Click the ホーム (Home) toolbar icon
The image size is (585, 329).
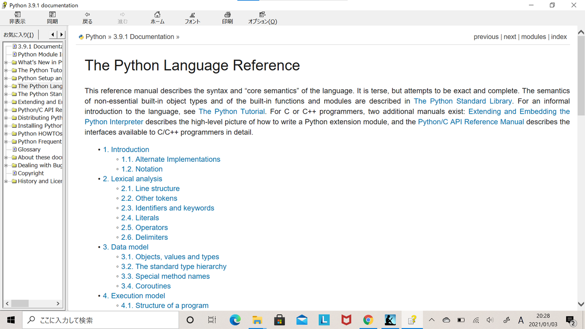157,18
